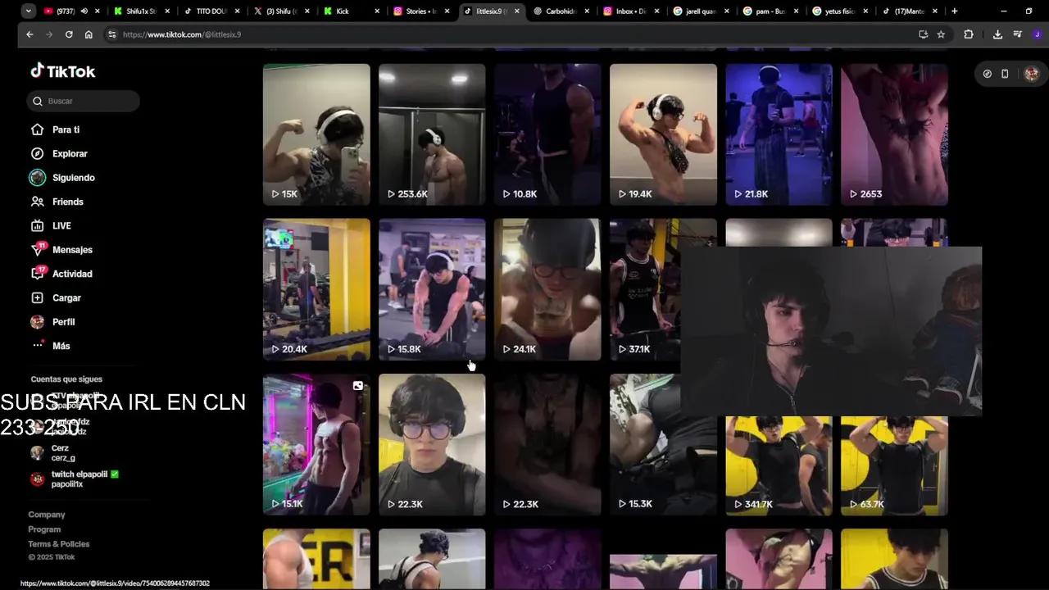The height and width of the screenshot is (590, 1049).
Task: Click the Mensajes paper-plane icon
Action: tap(37, 250)
